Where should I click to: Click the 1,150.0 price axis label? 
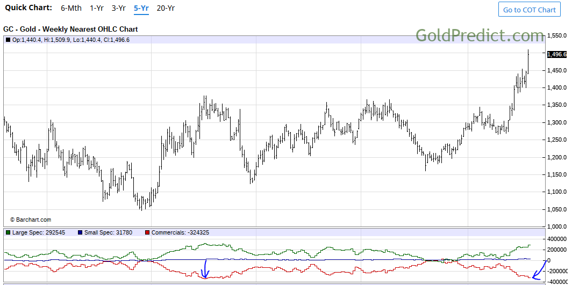tap(557, 175)
